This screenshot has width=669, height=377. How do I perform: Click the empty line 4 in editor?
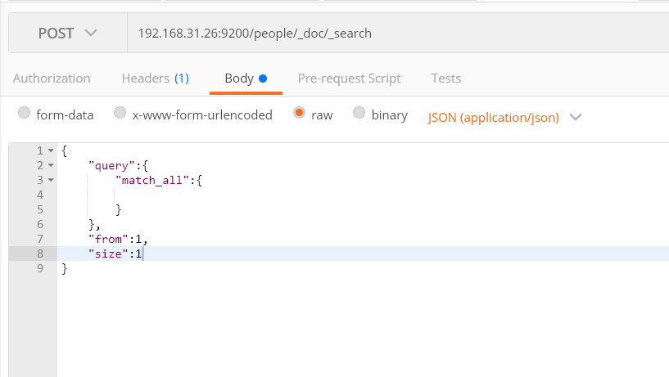pos(246,195)
